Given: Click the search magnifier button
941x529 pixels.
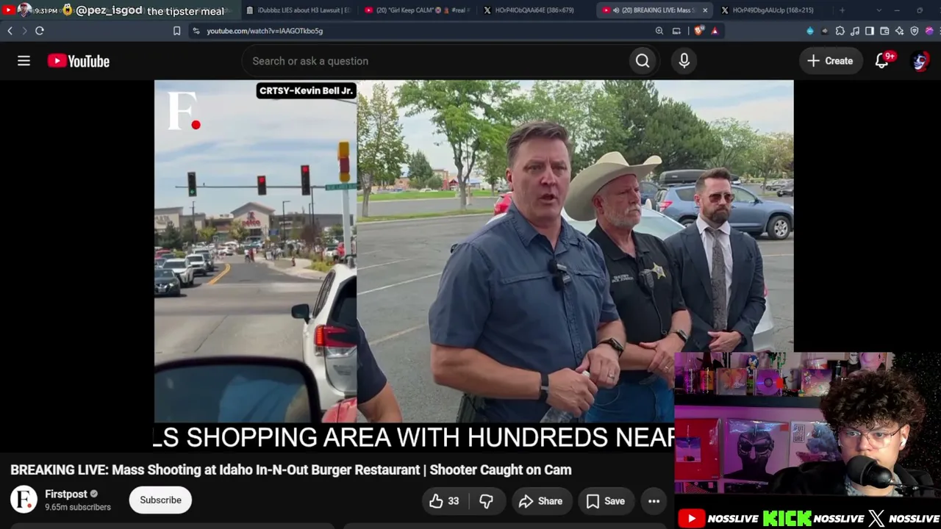Looking at the screenshot, I should [643, 61].
